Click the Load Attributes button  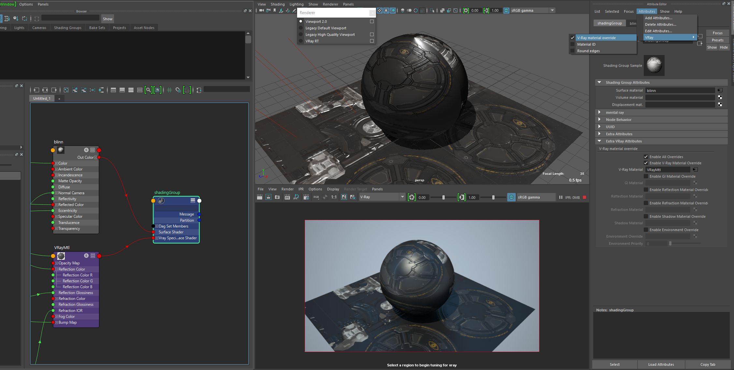(x=661, y=364)
